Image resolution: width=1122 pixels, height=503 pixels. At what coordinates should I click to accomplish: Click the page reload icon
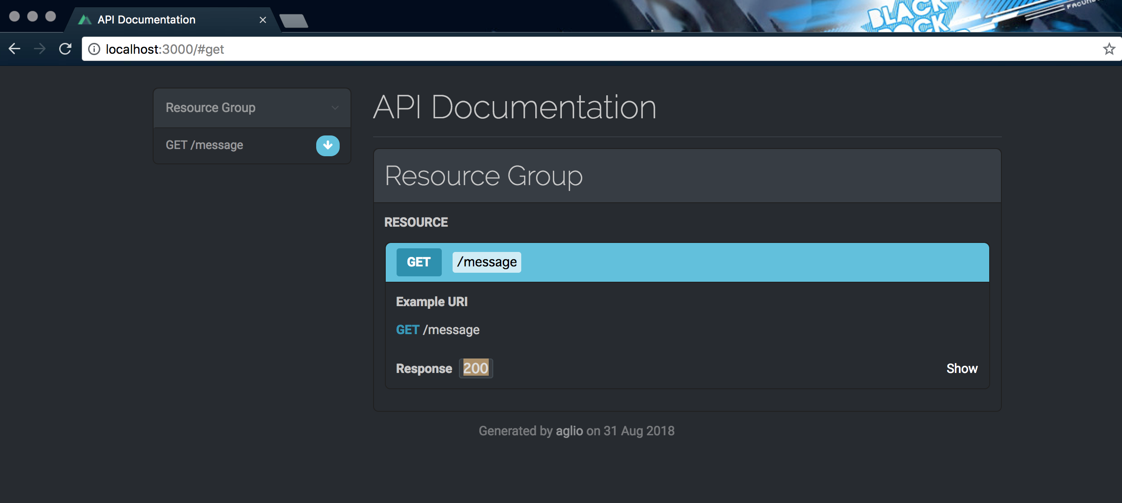coord(65,49)
